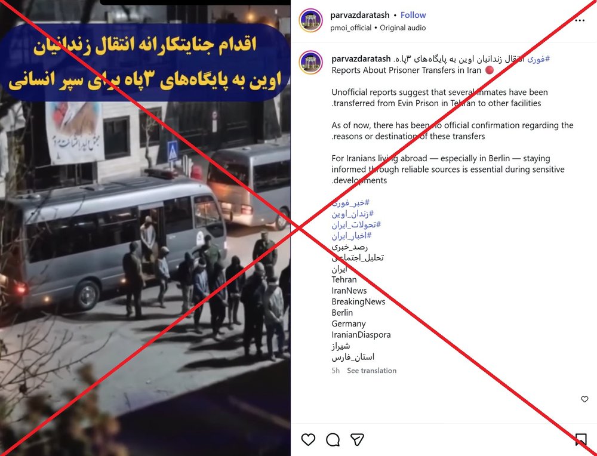The image size is (597, 456).
Task: Click parvazdaratash username in caption
Action: pos(361,59)
